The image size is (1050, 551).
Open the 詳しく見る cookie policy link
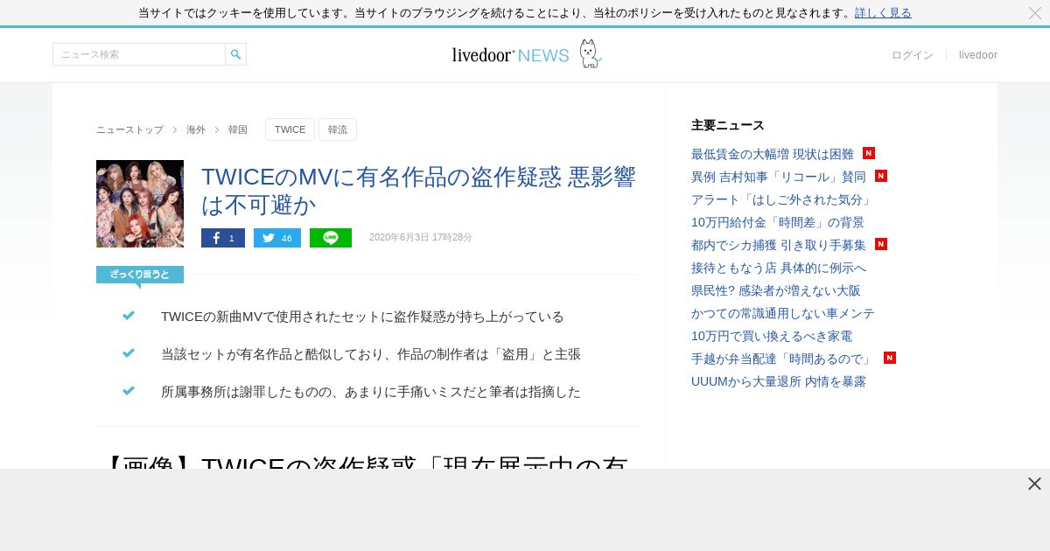tap(883, 12)
